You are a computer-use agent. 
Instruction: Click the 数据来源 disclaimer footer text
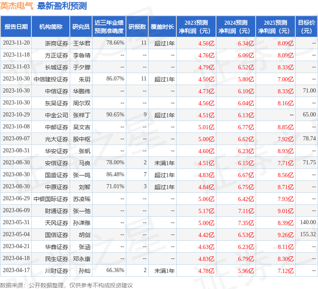pyautogui.click(x=66, y=285)
